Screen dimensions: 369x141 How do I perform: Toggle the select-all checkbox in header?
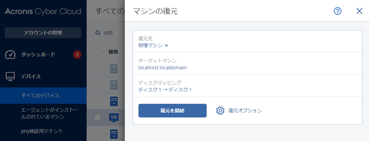[98, 52]
